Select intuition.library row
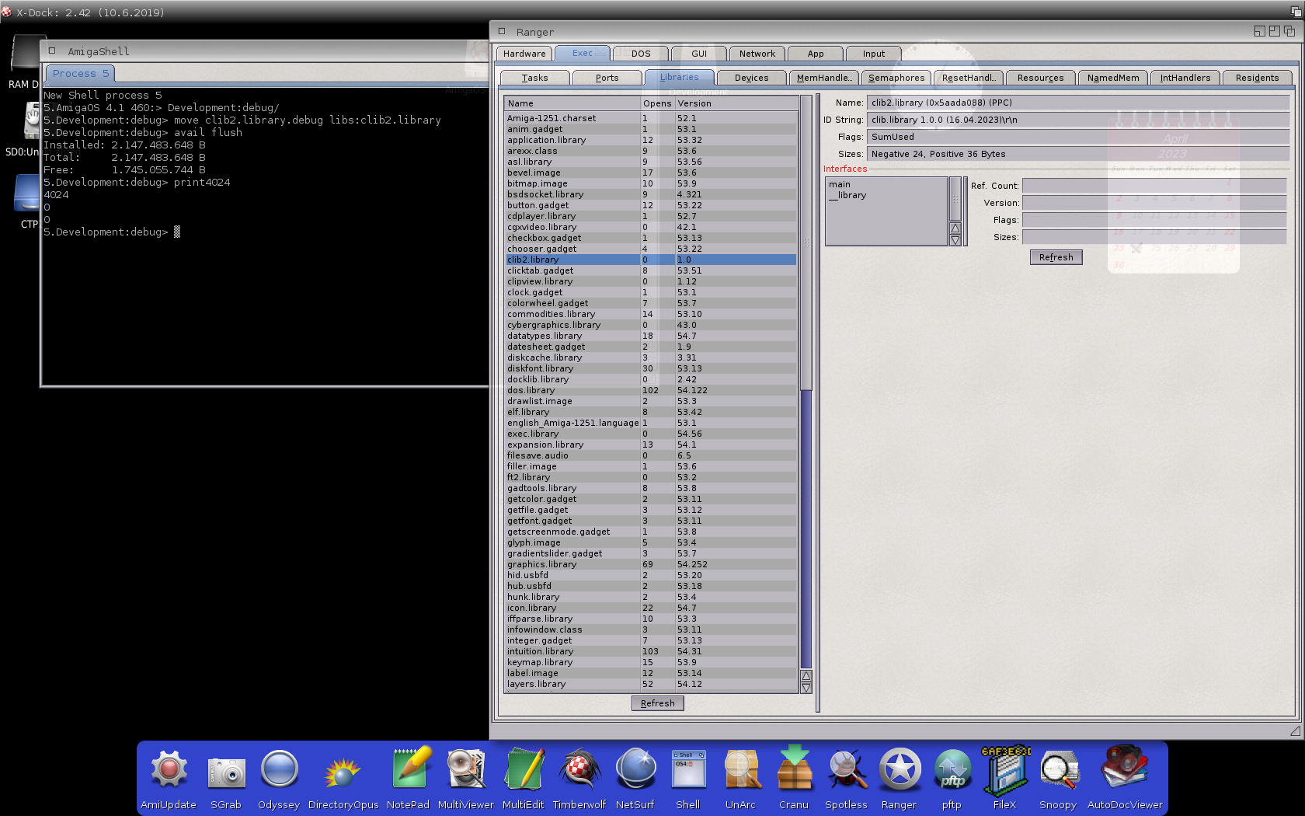This screenshot has height=816, width=1305. tap(651, 651)
